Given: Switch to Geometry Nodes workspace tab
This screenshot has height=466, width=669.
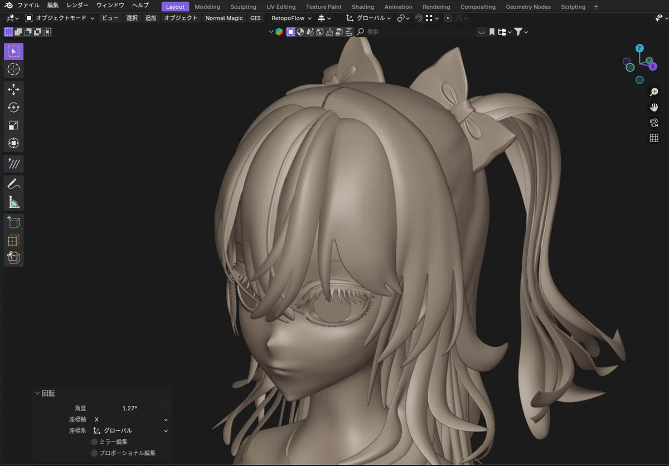Looking at the screenshot, I should point(528,7).
